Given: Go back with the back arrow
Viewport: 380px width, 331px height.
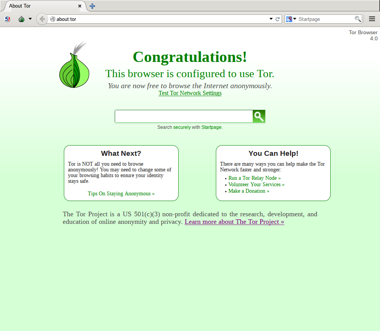Looking at the screenshot, I should point(42,19).
